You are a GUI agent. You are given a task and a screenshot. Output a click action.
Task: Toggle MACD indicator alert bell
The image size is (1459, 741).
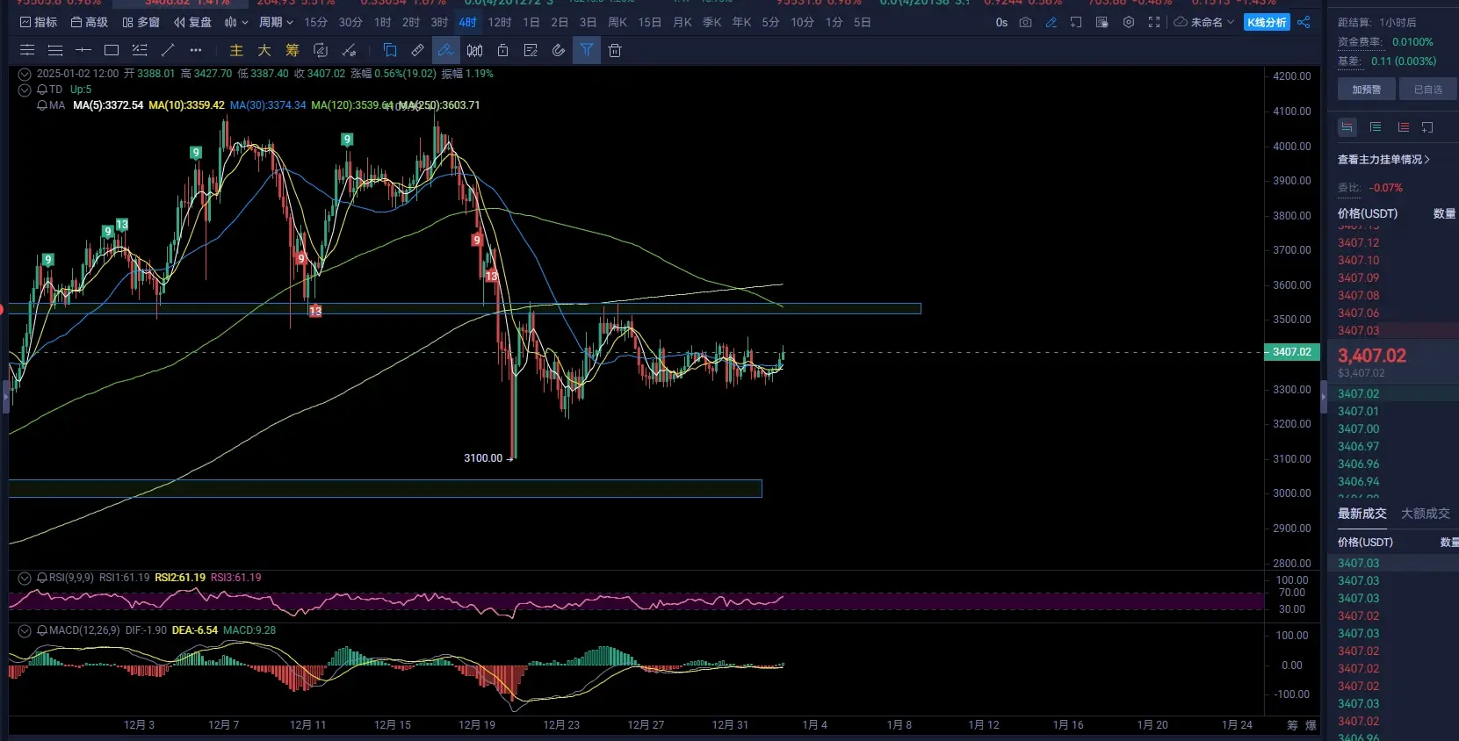tap(42, 630)
